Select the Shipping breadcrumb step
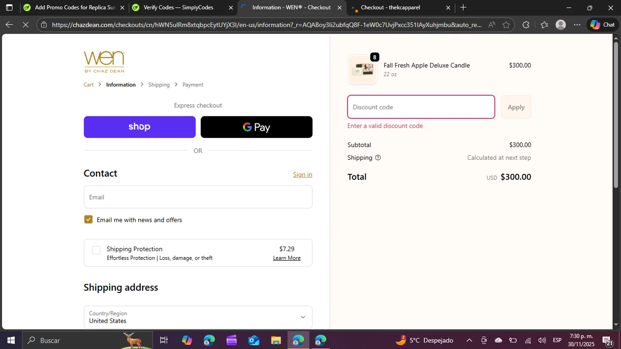The image size is (621, 349). pos(159,84)
